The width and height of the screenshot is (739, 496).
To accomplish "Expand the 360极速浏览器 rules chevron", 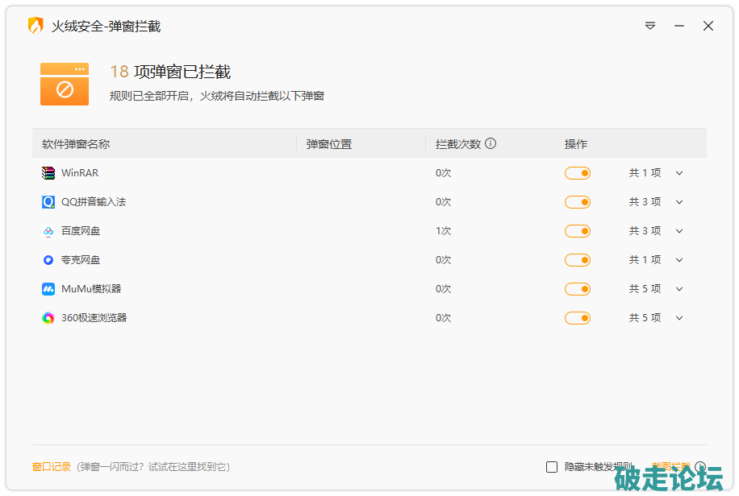I will click(x=679, y=318).
